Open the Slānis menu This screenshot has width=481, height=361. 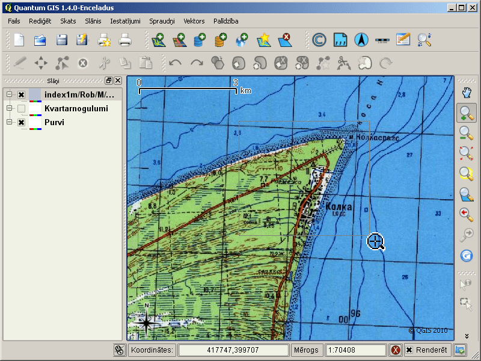(93, 21)
